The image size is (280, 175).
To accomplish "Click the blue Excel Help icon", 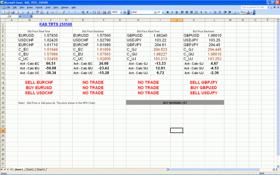I will coord(125,12).
